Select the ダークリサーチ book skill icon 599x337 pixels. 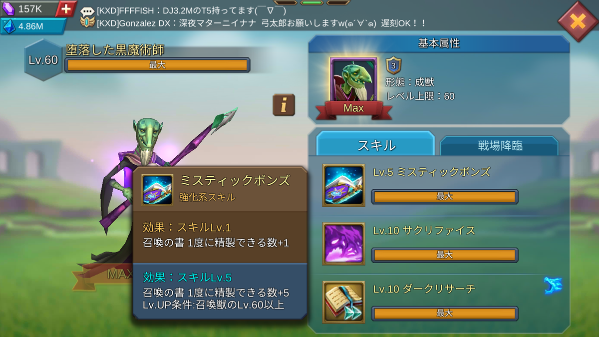[343, 302]
